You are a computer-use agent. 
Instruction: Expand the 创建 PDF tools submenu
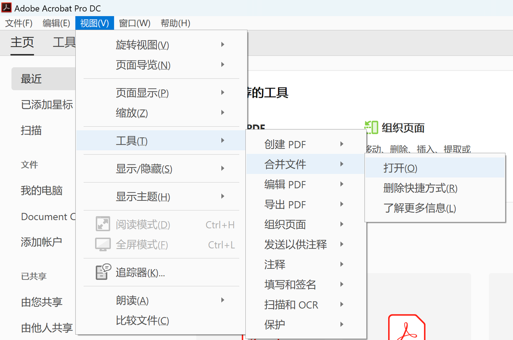(x=306, y=144)
